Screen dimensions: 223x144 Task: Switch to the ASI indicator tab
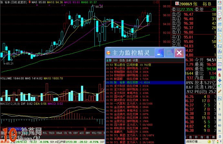(x=81, y=133)
